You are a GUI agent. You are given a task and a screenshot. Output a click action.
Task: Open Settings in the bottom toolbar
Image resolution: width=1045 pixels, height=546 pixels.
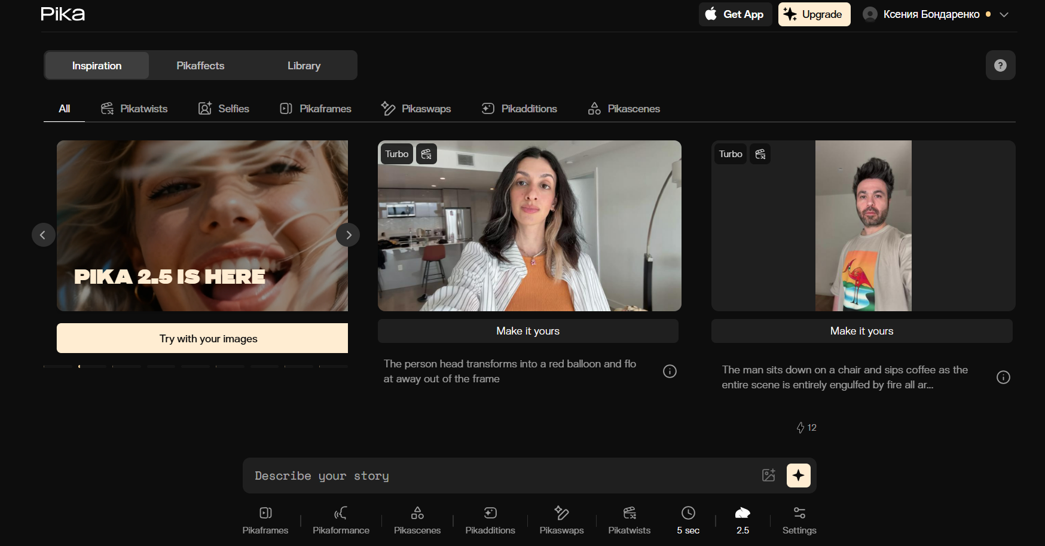[x=799, y=520]
